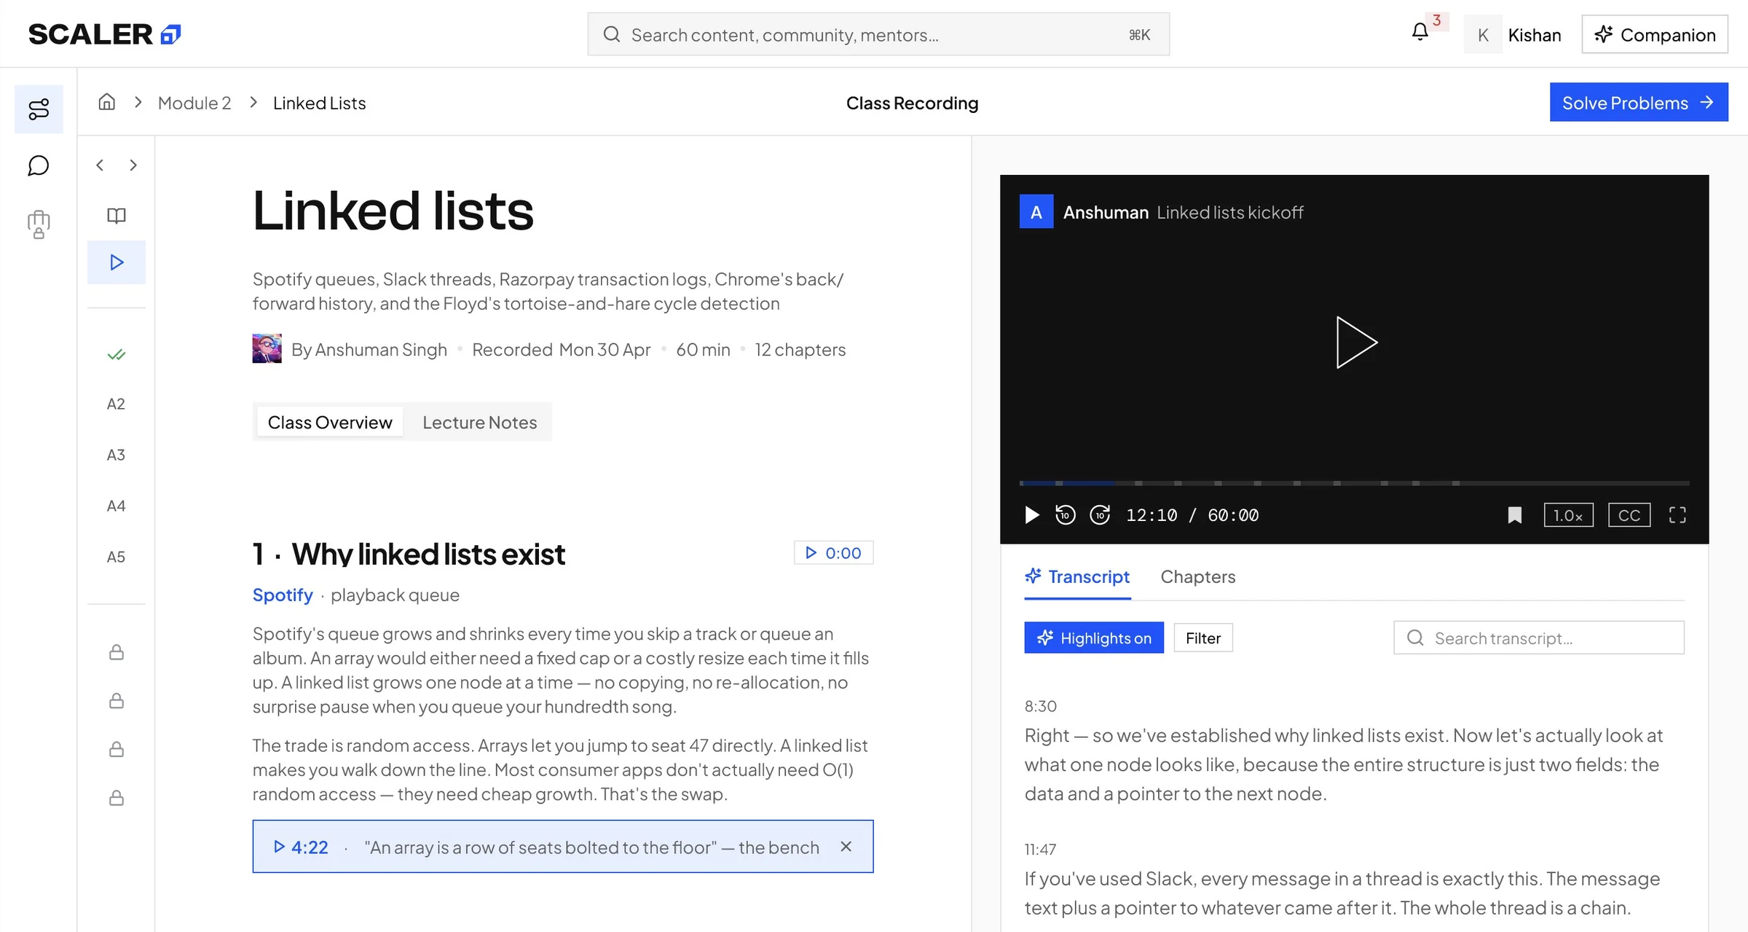The width and height of the screenshot is (1748, 932).
Task: Select Lecture Notes tab
Action: (x=480, y=422)
